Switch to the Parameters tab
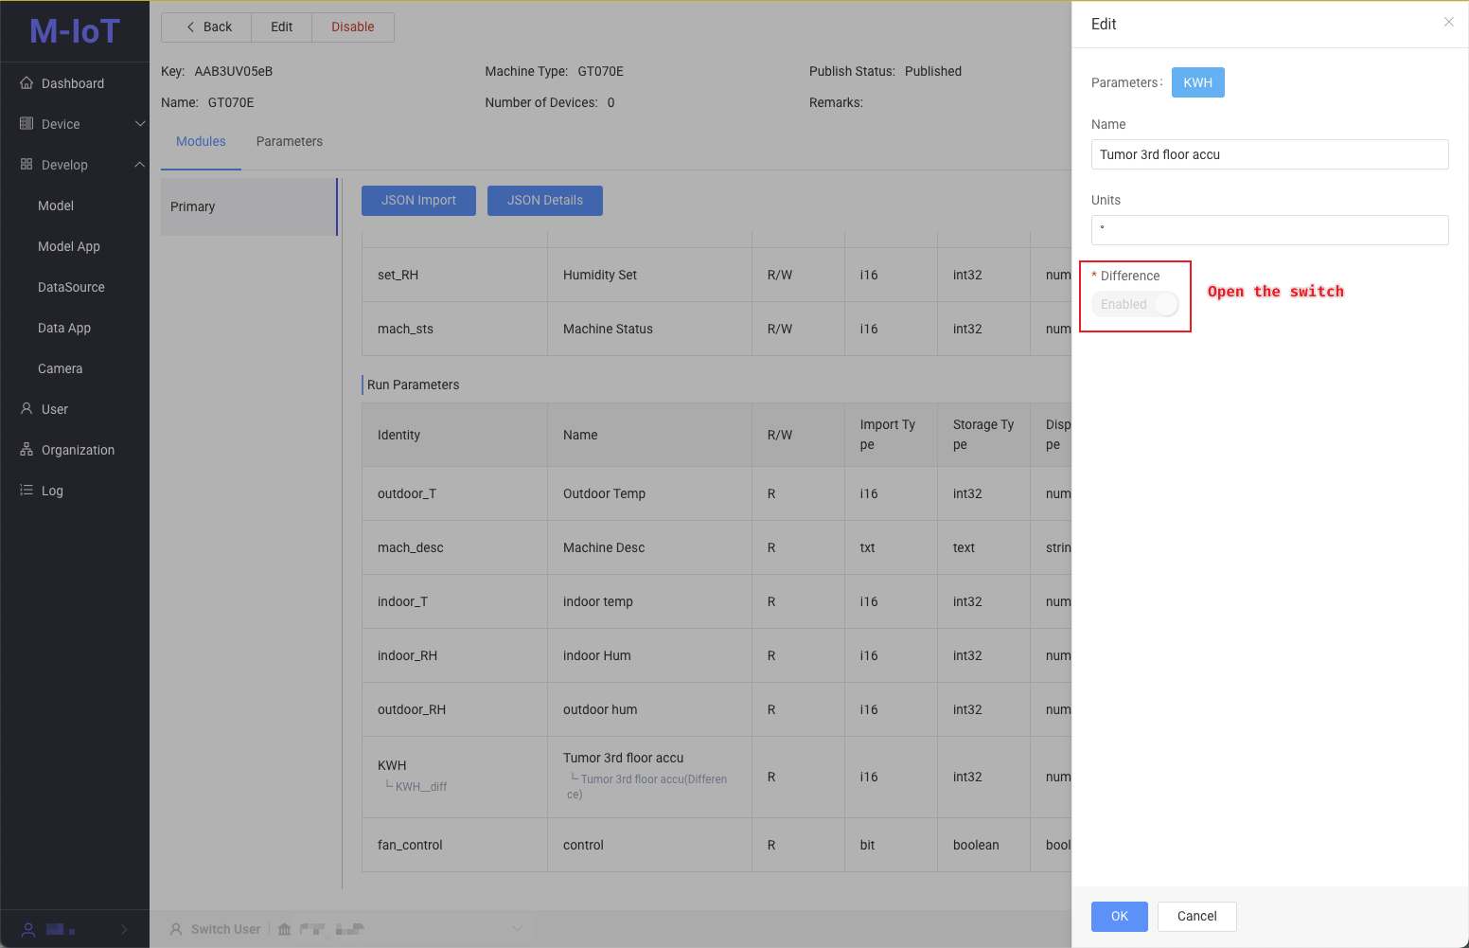Viewport: 1469px width, 948px height. [289, 141]
